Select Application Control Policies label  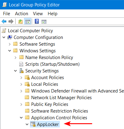click(x=59, y=118)
